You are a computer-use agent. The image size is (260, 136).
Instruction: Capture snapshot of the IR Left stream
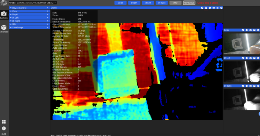tap(250, 58)
